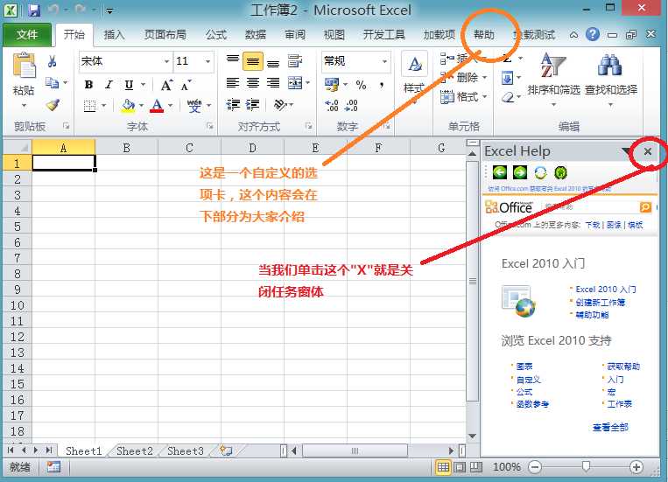Select bottom vertical align icon
Screen dimensions: 668x482
[x=273, y=62]
